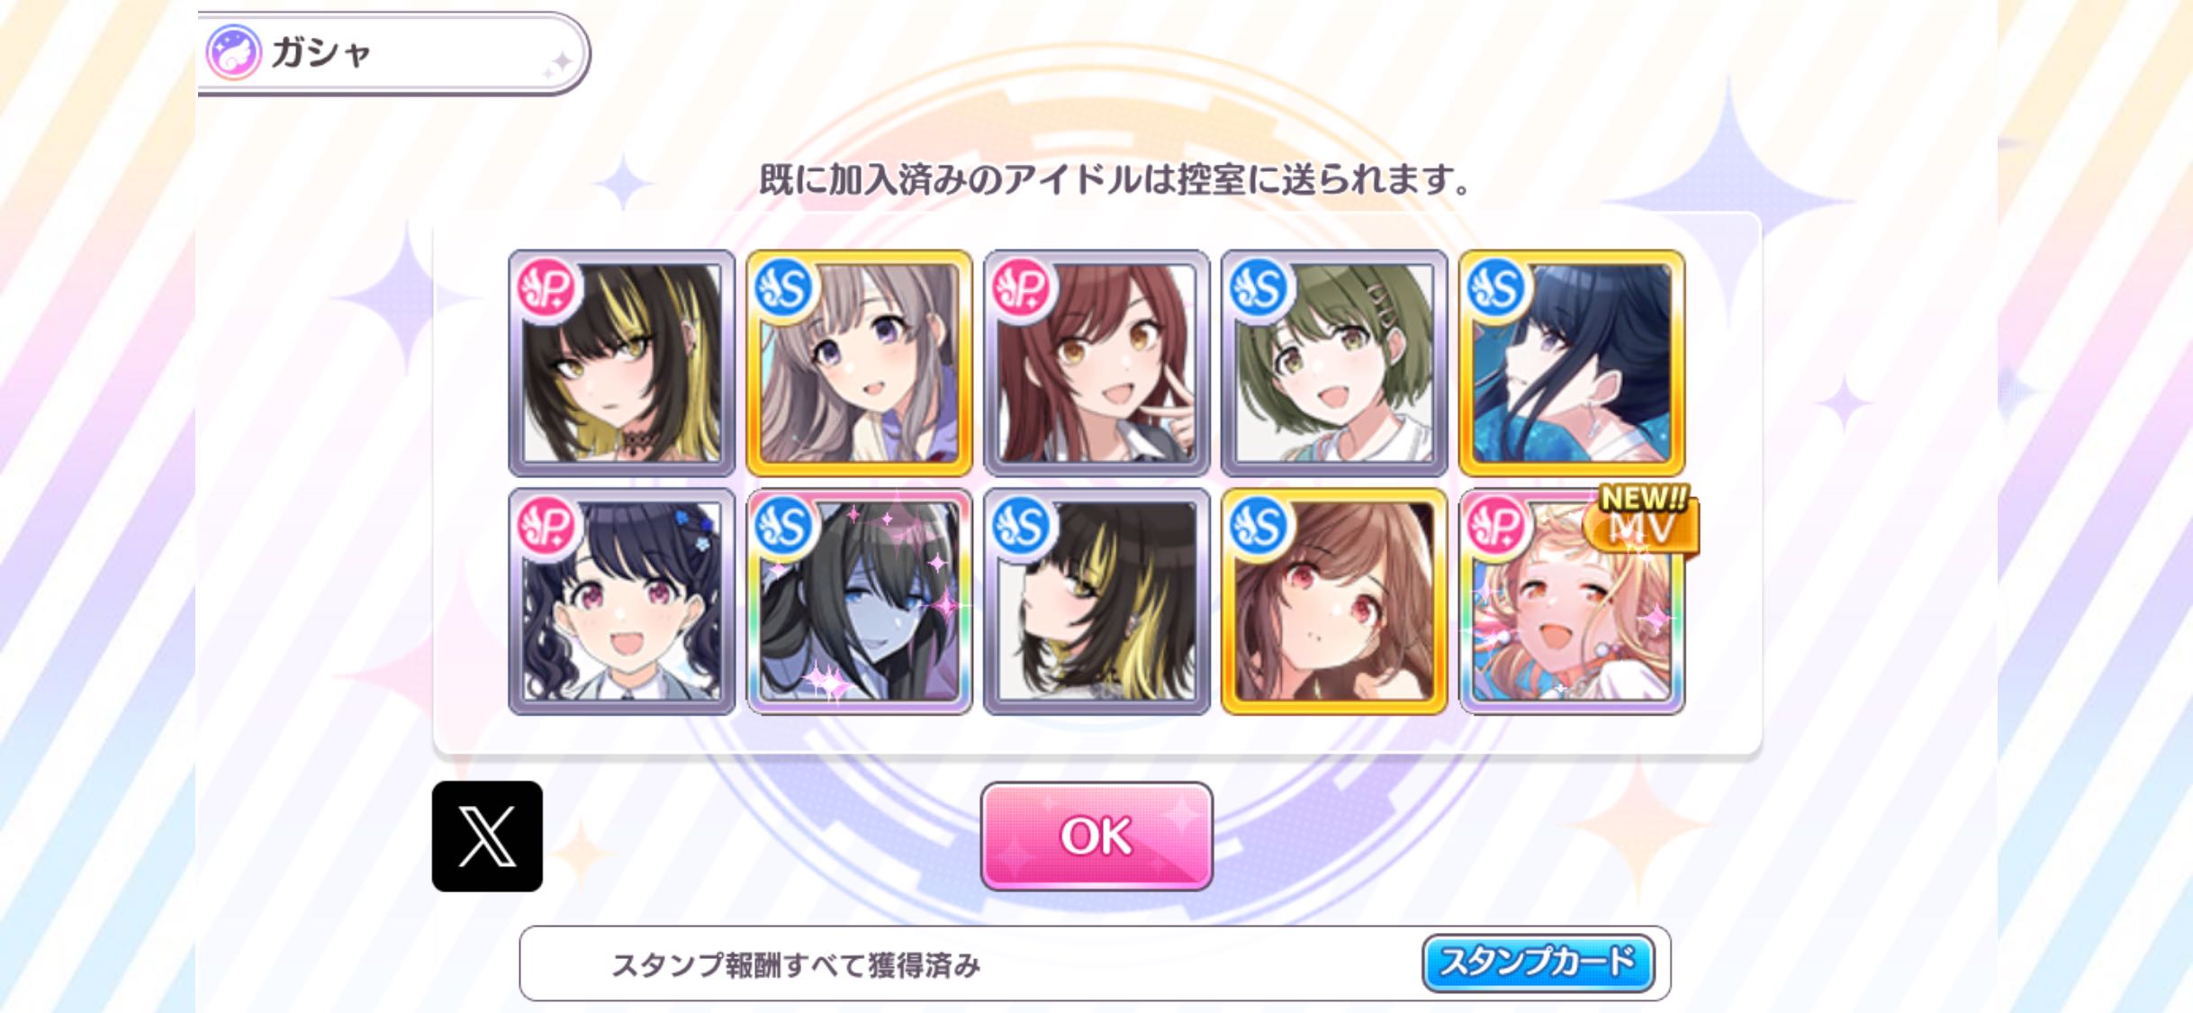
Task: Click the pink OK button
Action: click(1096, 836)
